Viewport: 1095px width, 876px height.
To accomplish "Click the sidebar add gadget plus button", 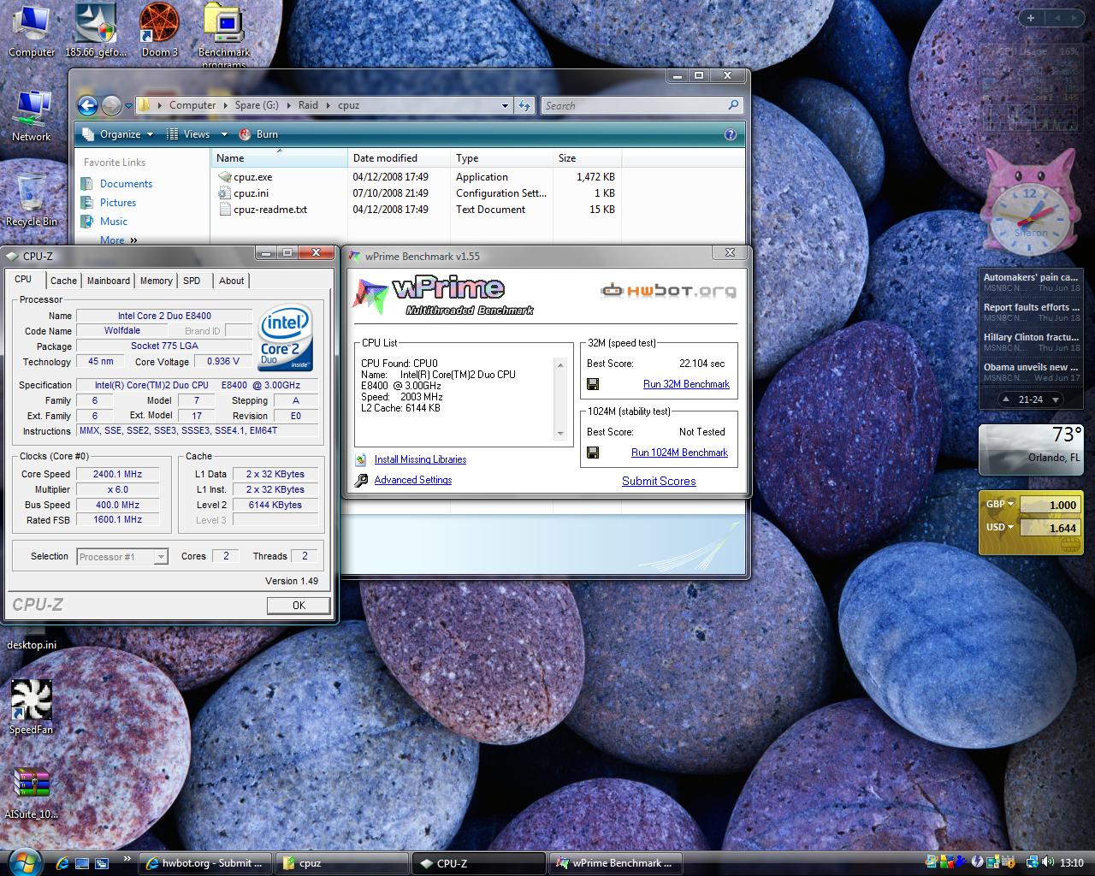I will (x=1031, y=17).
